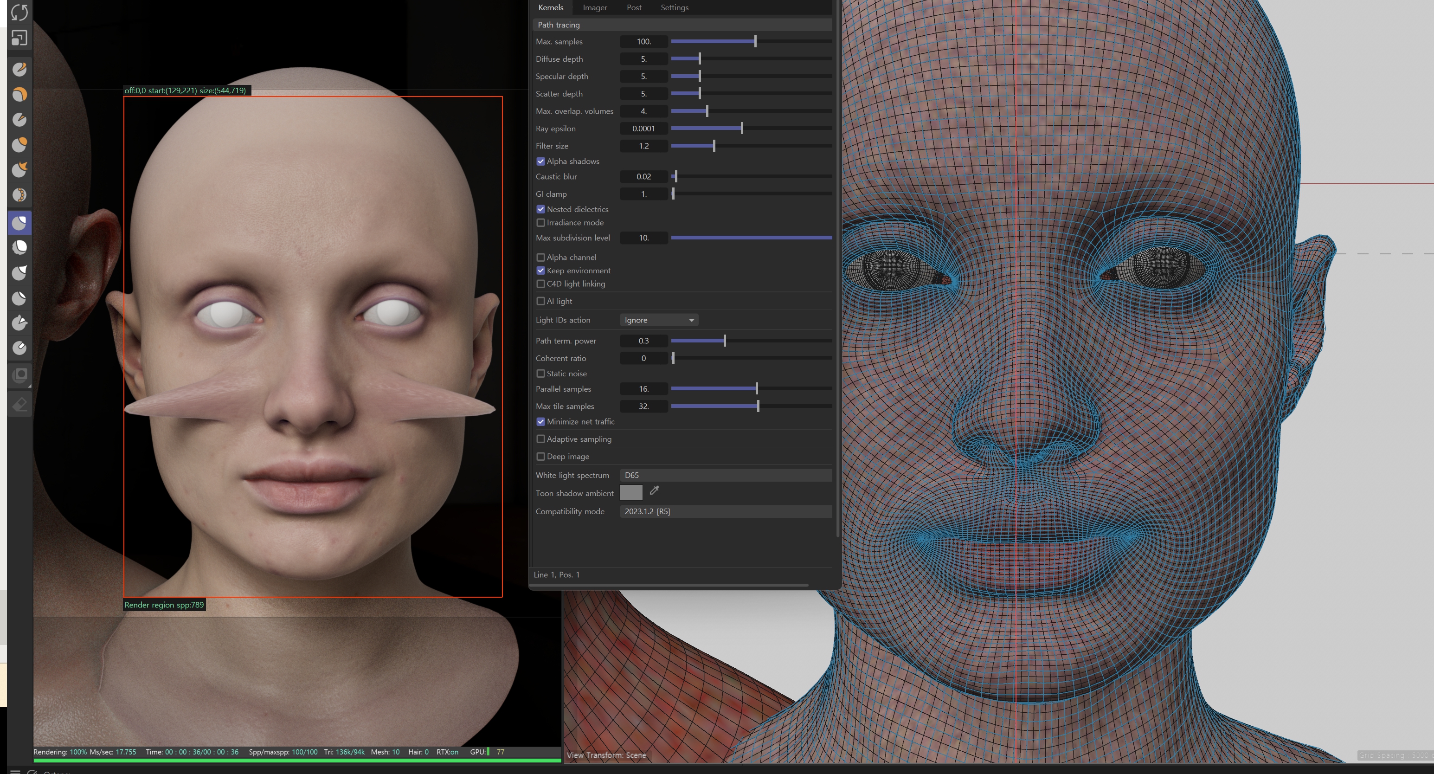The image size is (1434, 774).
Task: Enable the Deep image option
Action: point(540,457)
